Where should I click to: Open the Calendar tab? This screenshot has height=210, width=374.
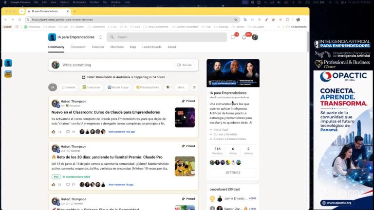tap(98, 47)
